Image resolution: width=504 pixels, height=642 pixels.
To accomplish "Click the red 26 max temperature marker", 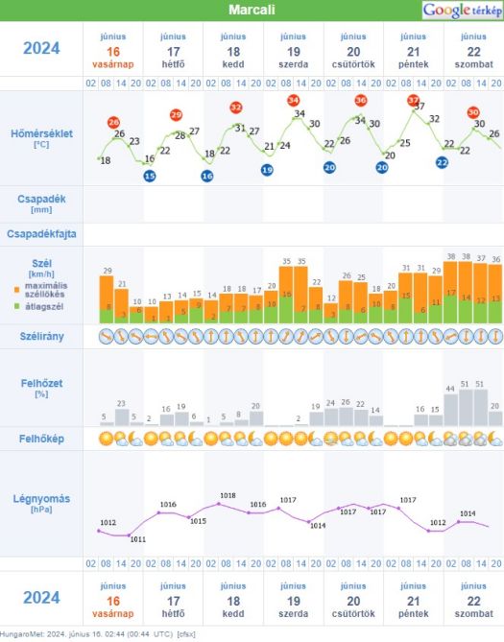I will pos(113,122).
